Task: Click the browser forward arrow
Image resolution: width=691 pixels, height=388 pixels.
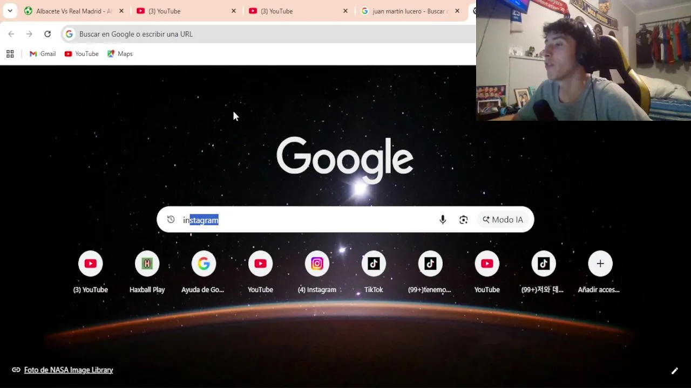Action: [x=29, y=34]
